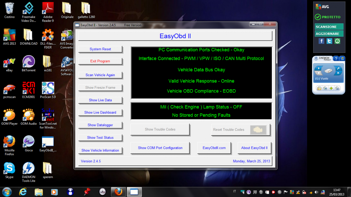
Task: Select the DLL-Files FIXER shortcut
Action: coord(48,39)
